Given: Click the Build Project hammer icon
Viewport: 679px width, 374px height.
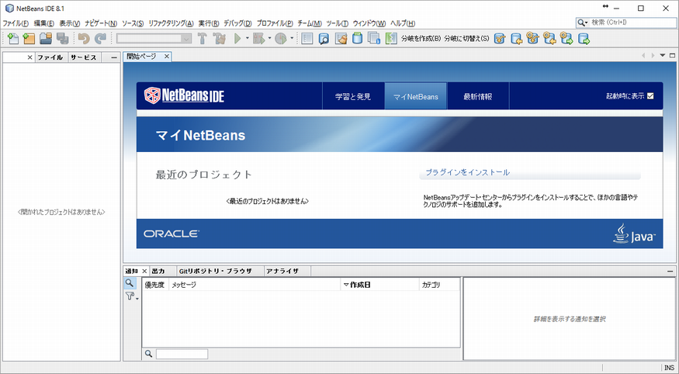Looking at the screenshot, I should click(x=202, y=39).
